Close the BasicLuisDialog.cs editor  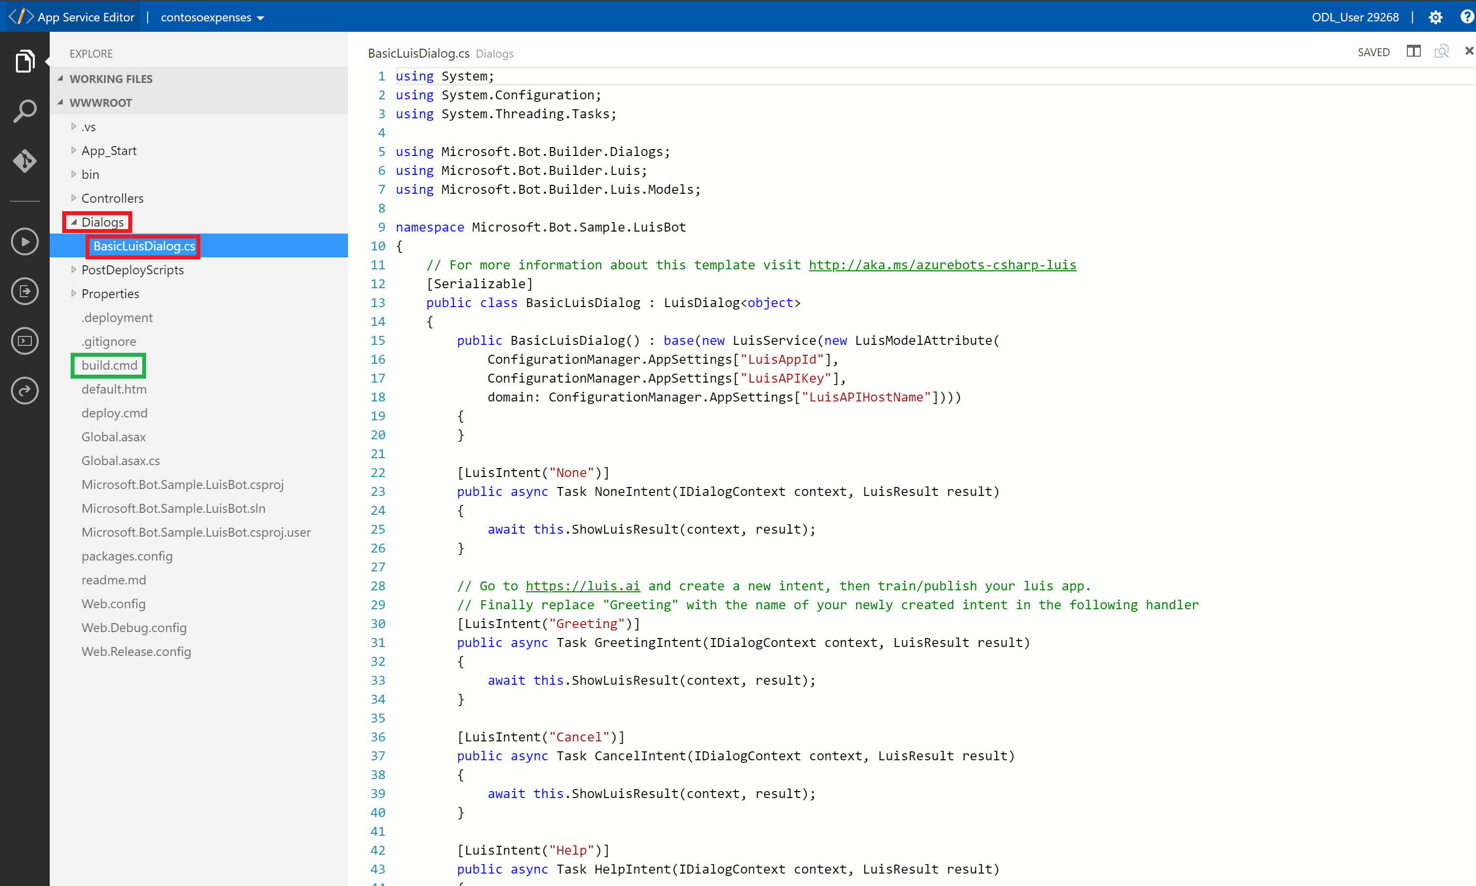pyautogui.click(x=1469, y=51)
